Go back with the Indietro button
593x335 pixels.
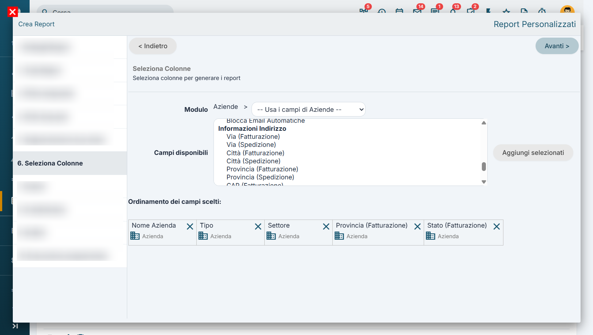[153, 46]
